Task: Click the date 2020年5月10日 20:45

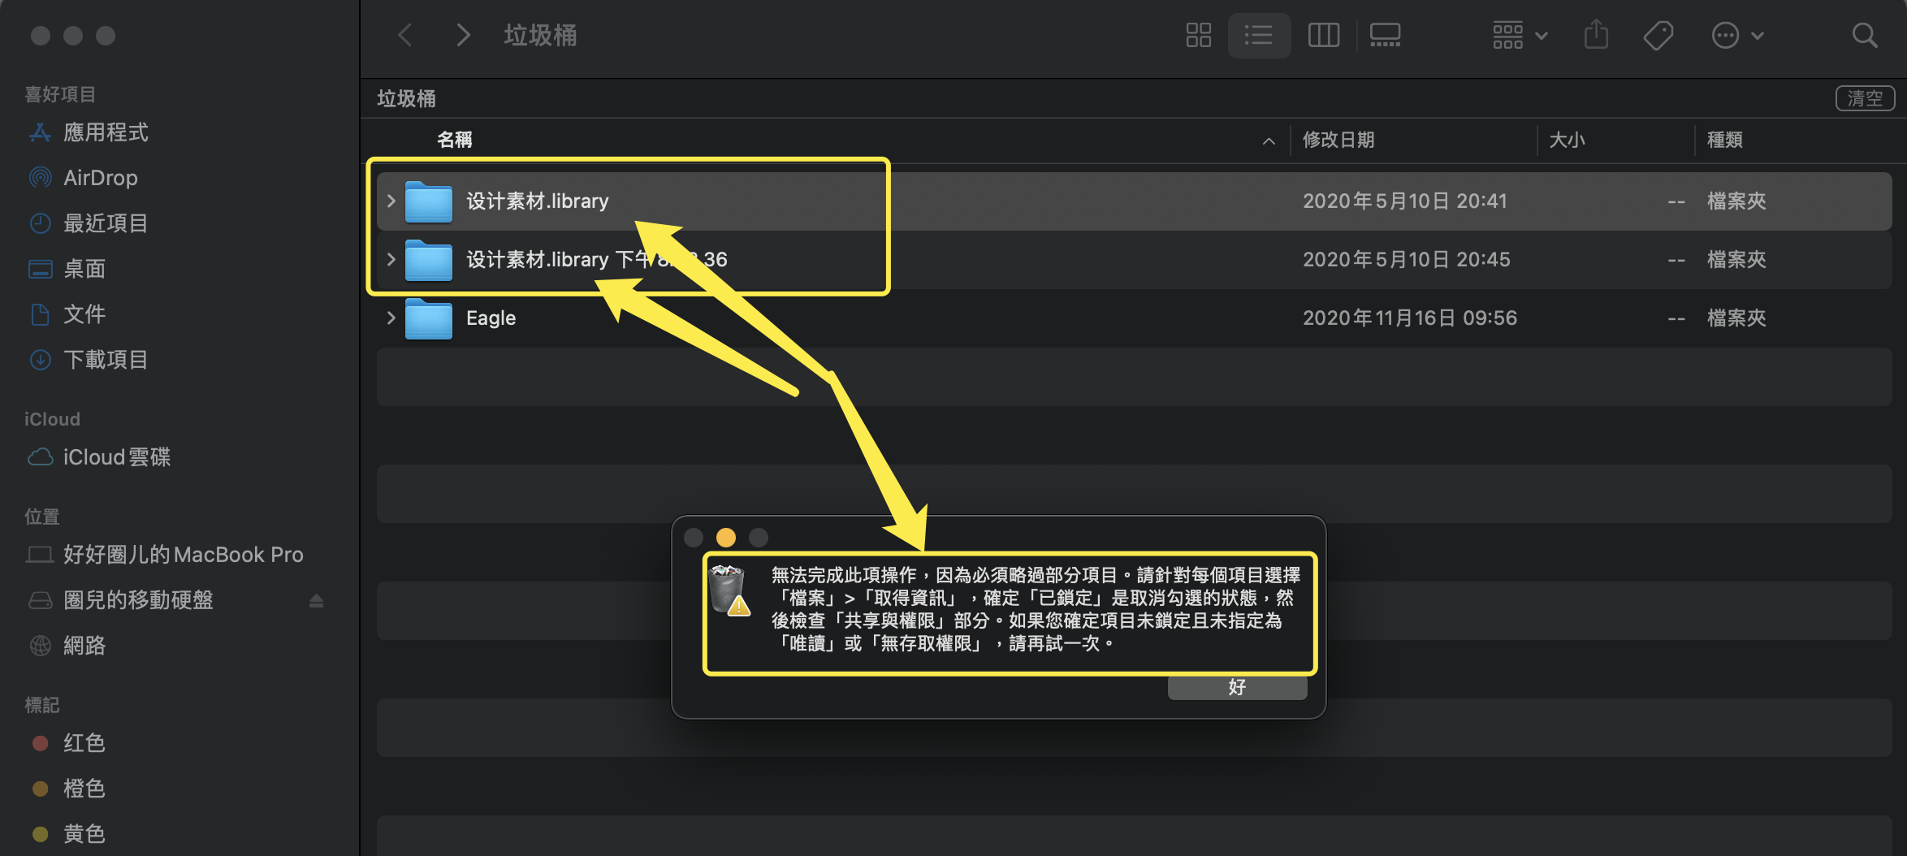Action: click(x=1407, y=259)
